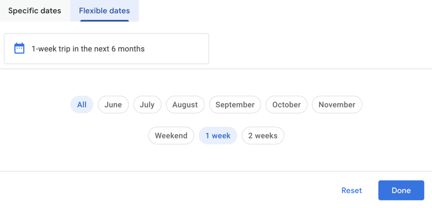Screen dimensions: 432x208
Task: Switch to the Specific dates tab
Action: [35, 11]
